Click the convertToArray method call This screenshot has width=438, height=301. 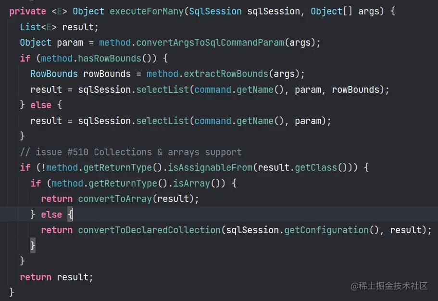[115, 199]
